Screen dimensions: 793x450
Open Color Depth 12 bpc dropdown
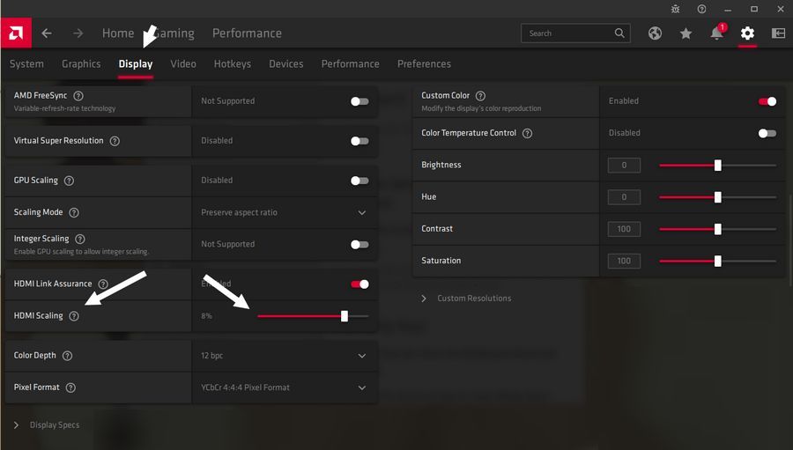[x=285, y=356]
